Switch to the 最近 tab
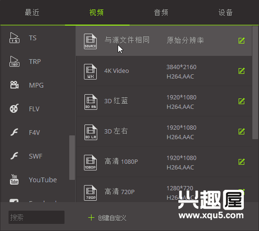The width and height of the screenshot is (259, 231). [32, 12]
